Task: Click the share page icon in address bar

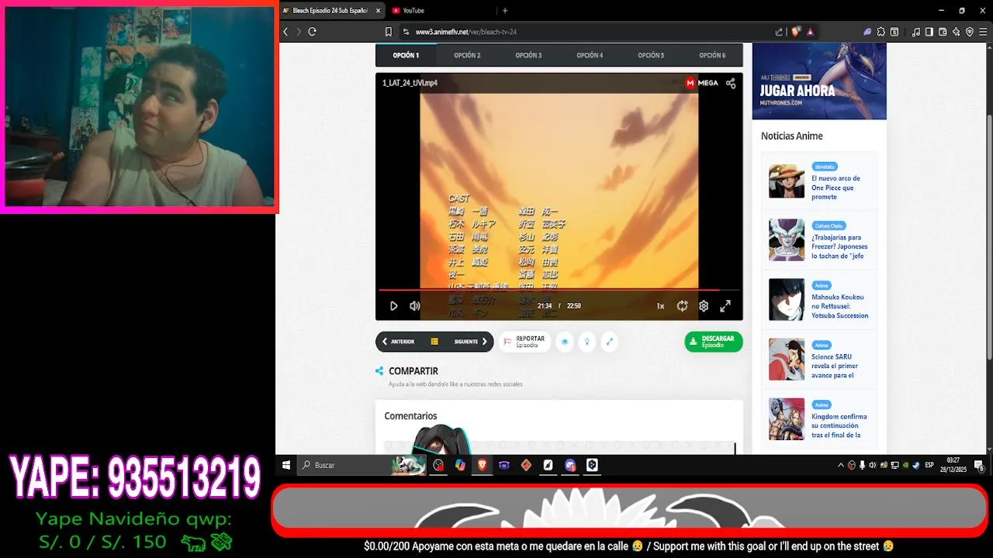Action: 780,32
